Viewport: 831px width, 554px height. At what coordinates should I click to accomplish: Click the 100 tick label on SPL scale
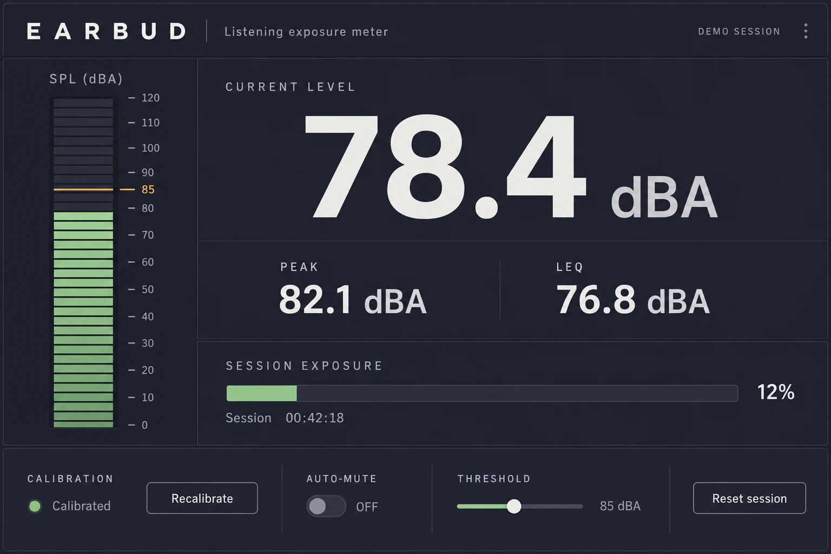pyautogui.click(x=150, y=148)
